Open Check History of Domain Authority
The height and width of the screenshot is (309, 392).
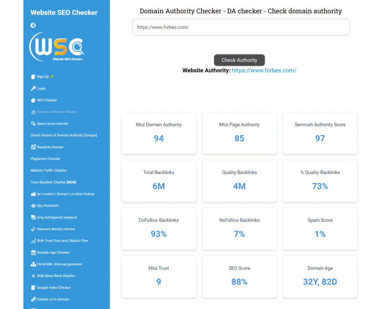[67, 135]
